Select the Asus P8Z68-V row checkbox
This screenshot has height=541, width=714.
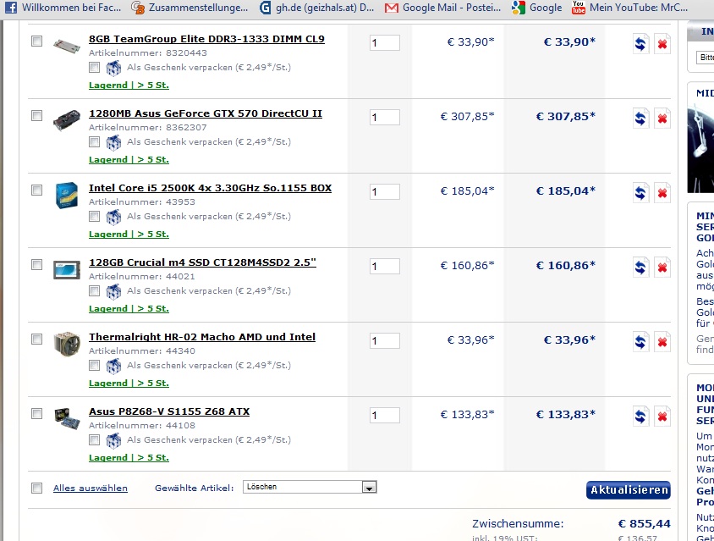[37, 413]
